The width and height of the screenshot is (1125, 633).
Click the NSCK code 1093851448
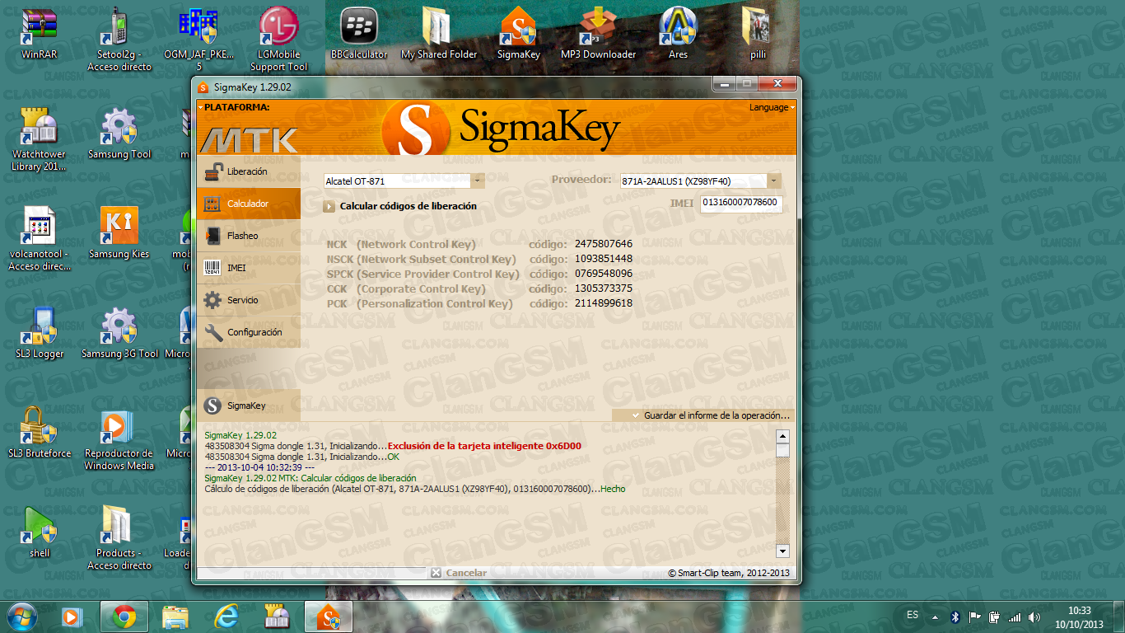pyautogui.click(x=604, y=259)
